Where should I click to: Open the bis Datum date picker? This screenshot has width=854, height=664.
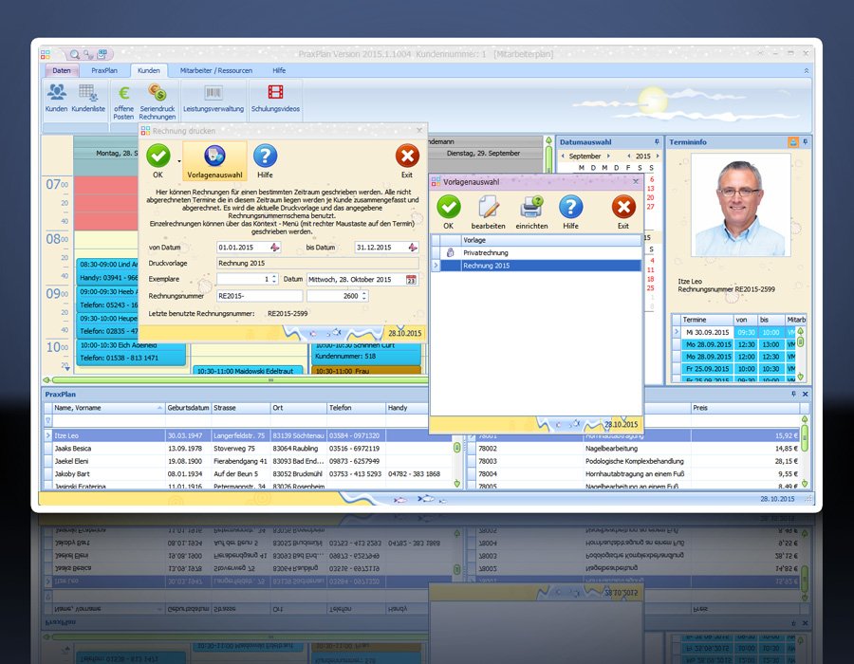[413, 248]
